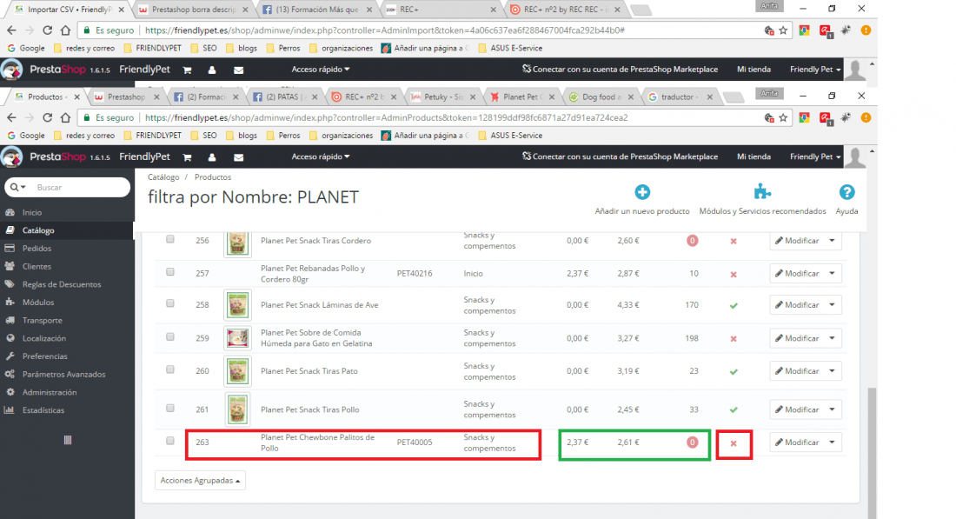This screenshot has height=519, width=956.
Task: Expand the Modificar arrow for product 260
Action: pos(833,371)
